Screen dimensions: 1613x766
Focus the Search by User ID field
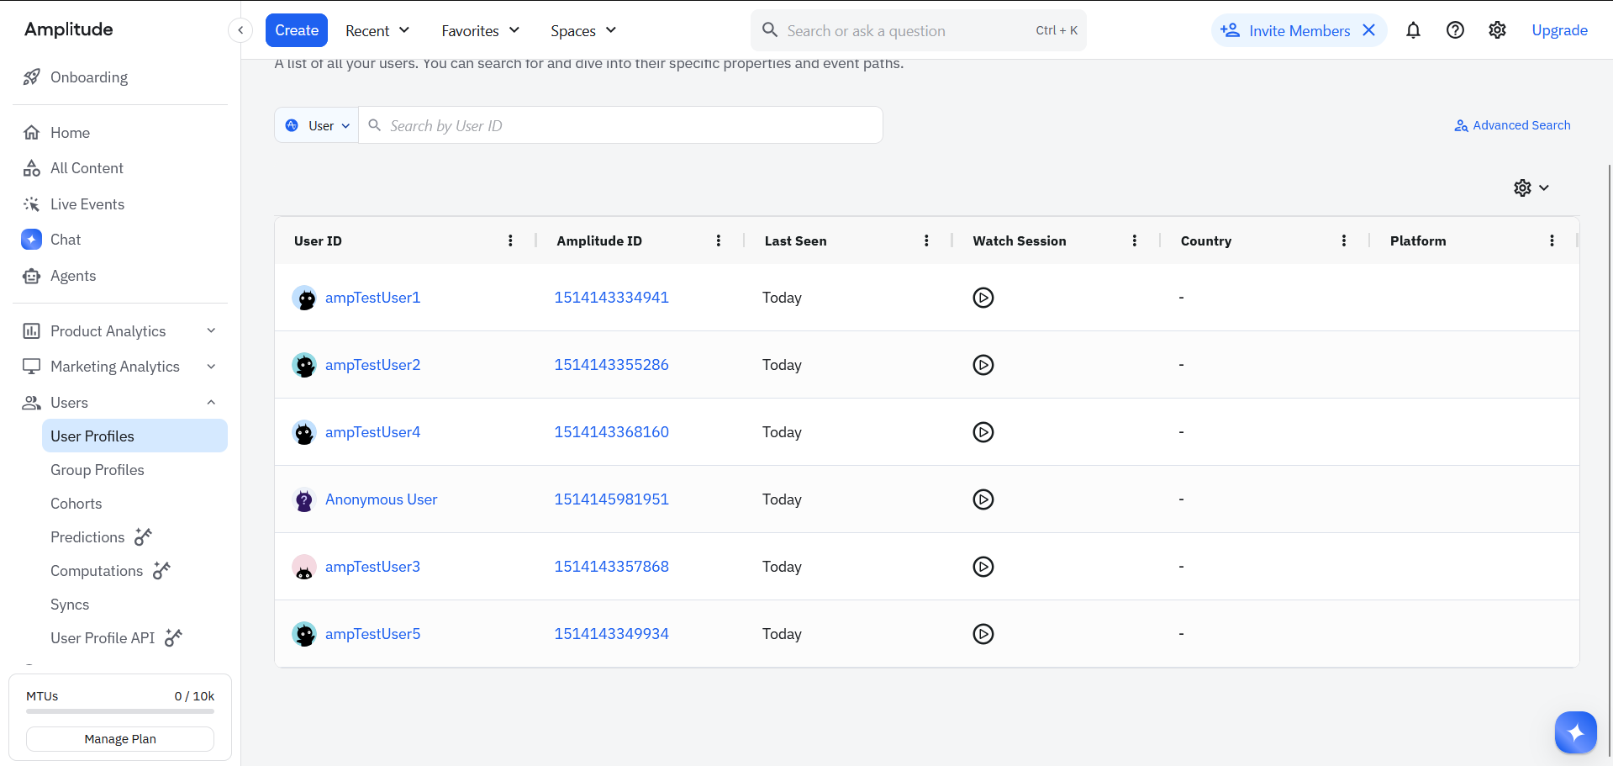tap(620, 125)
